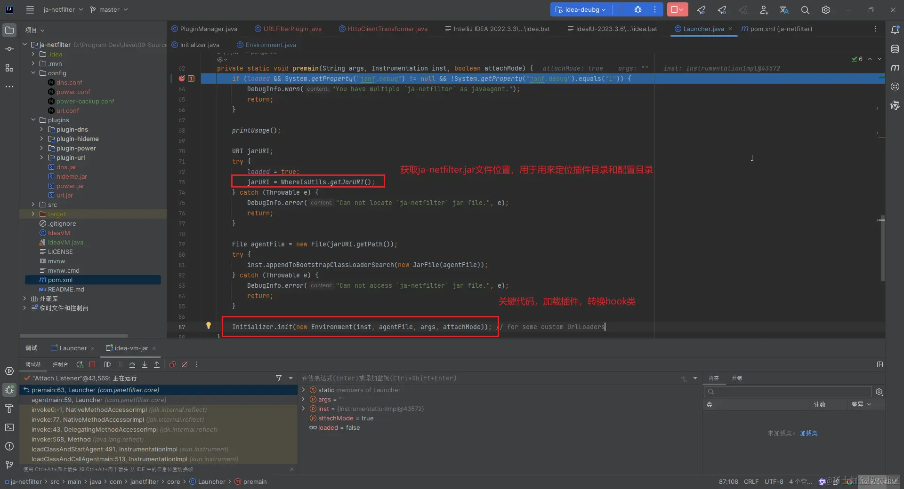Expand the 外部库 node
The image size is (904, 489).
click(x=24, y=299)
